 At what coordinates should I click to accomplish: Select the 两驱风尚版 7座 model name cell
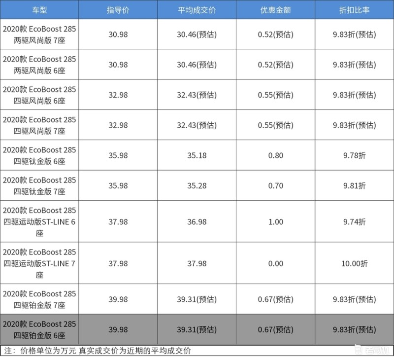pyautogui.click(x=39, y=35)
